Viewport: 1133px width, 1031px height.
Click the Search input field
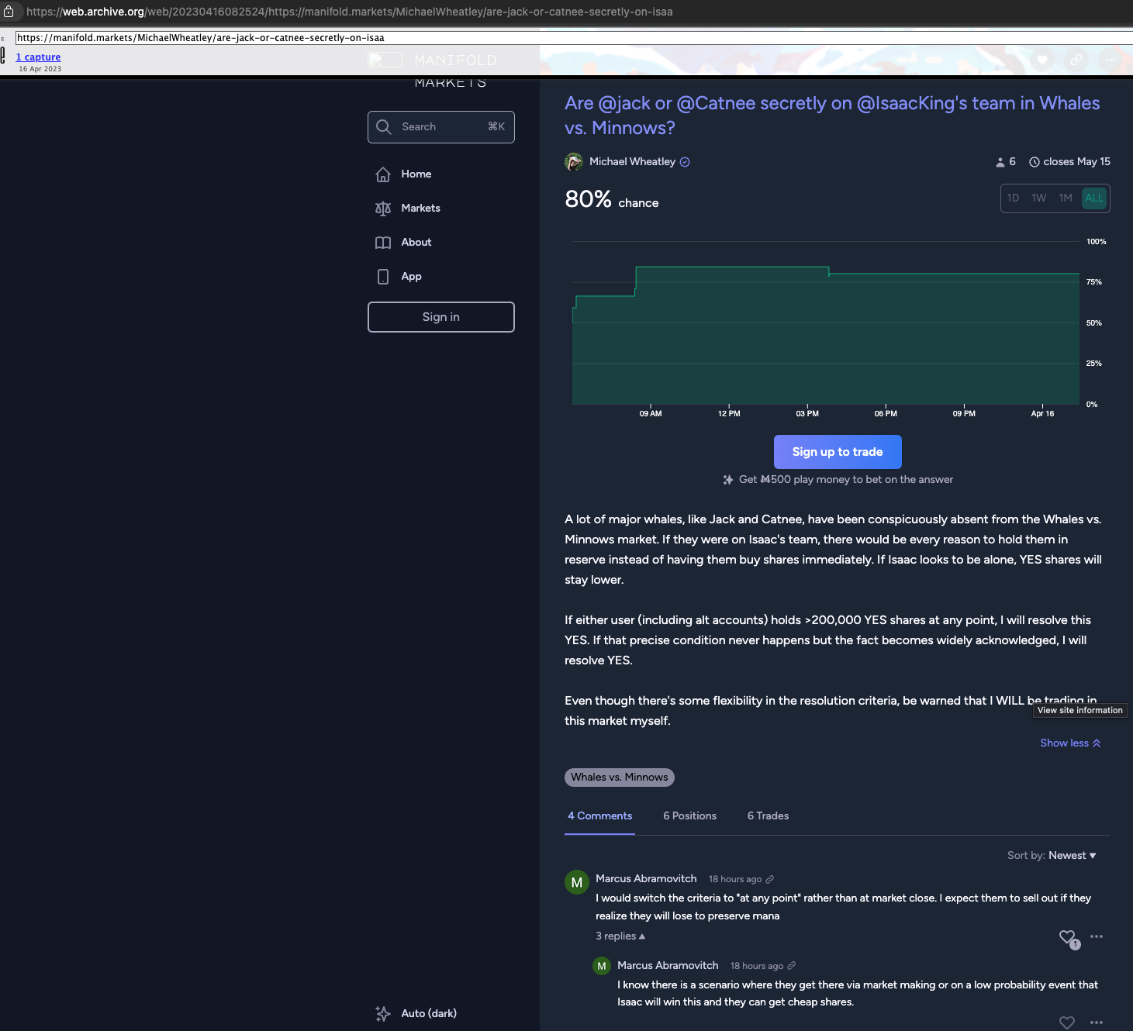pos(441,127)
